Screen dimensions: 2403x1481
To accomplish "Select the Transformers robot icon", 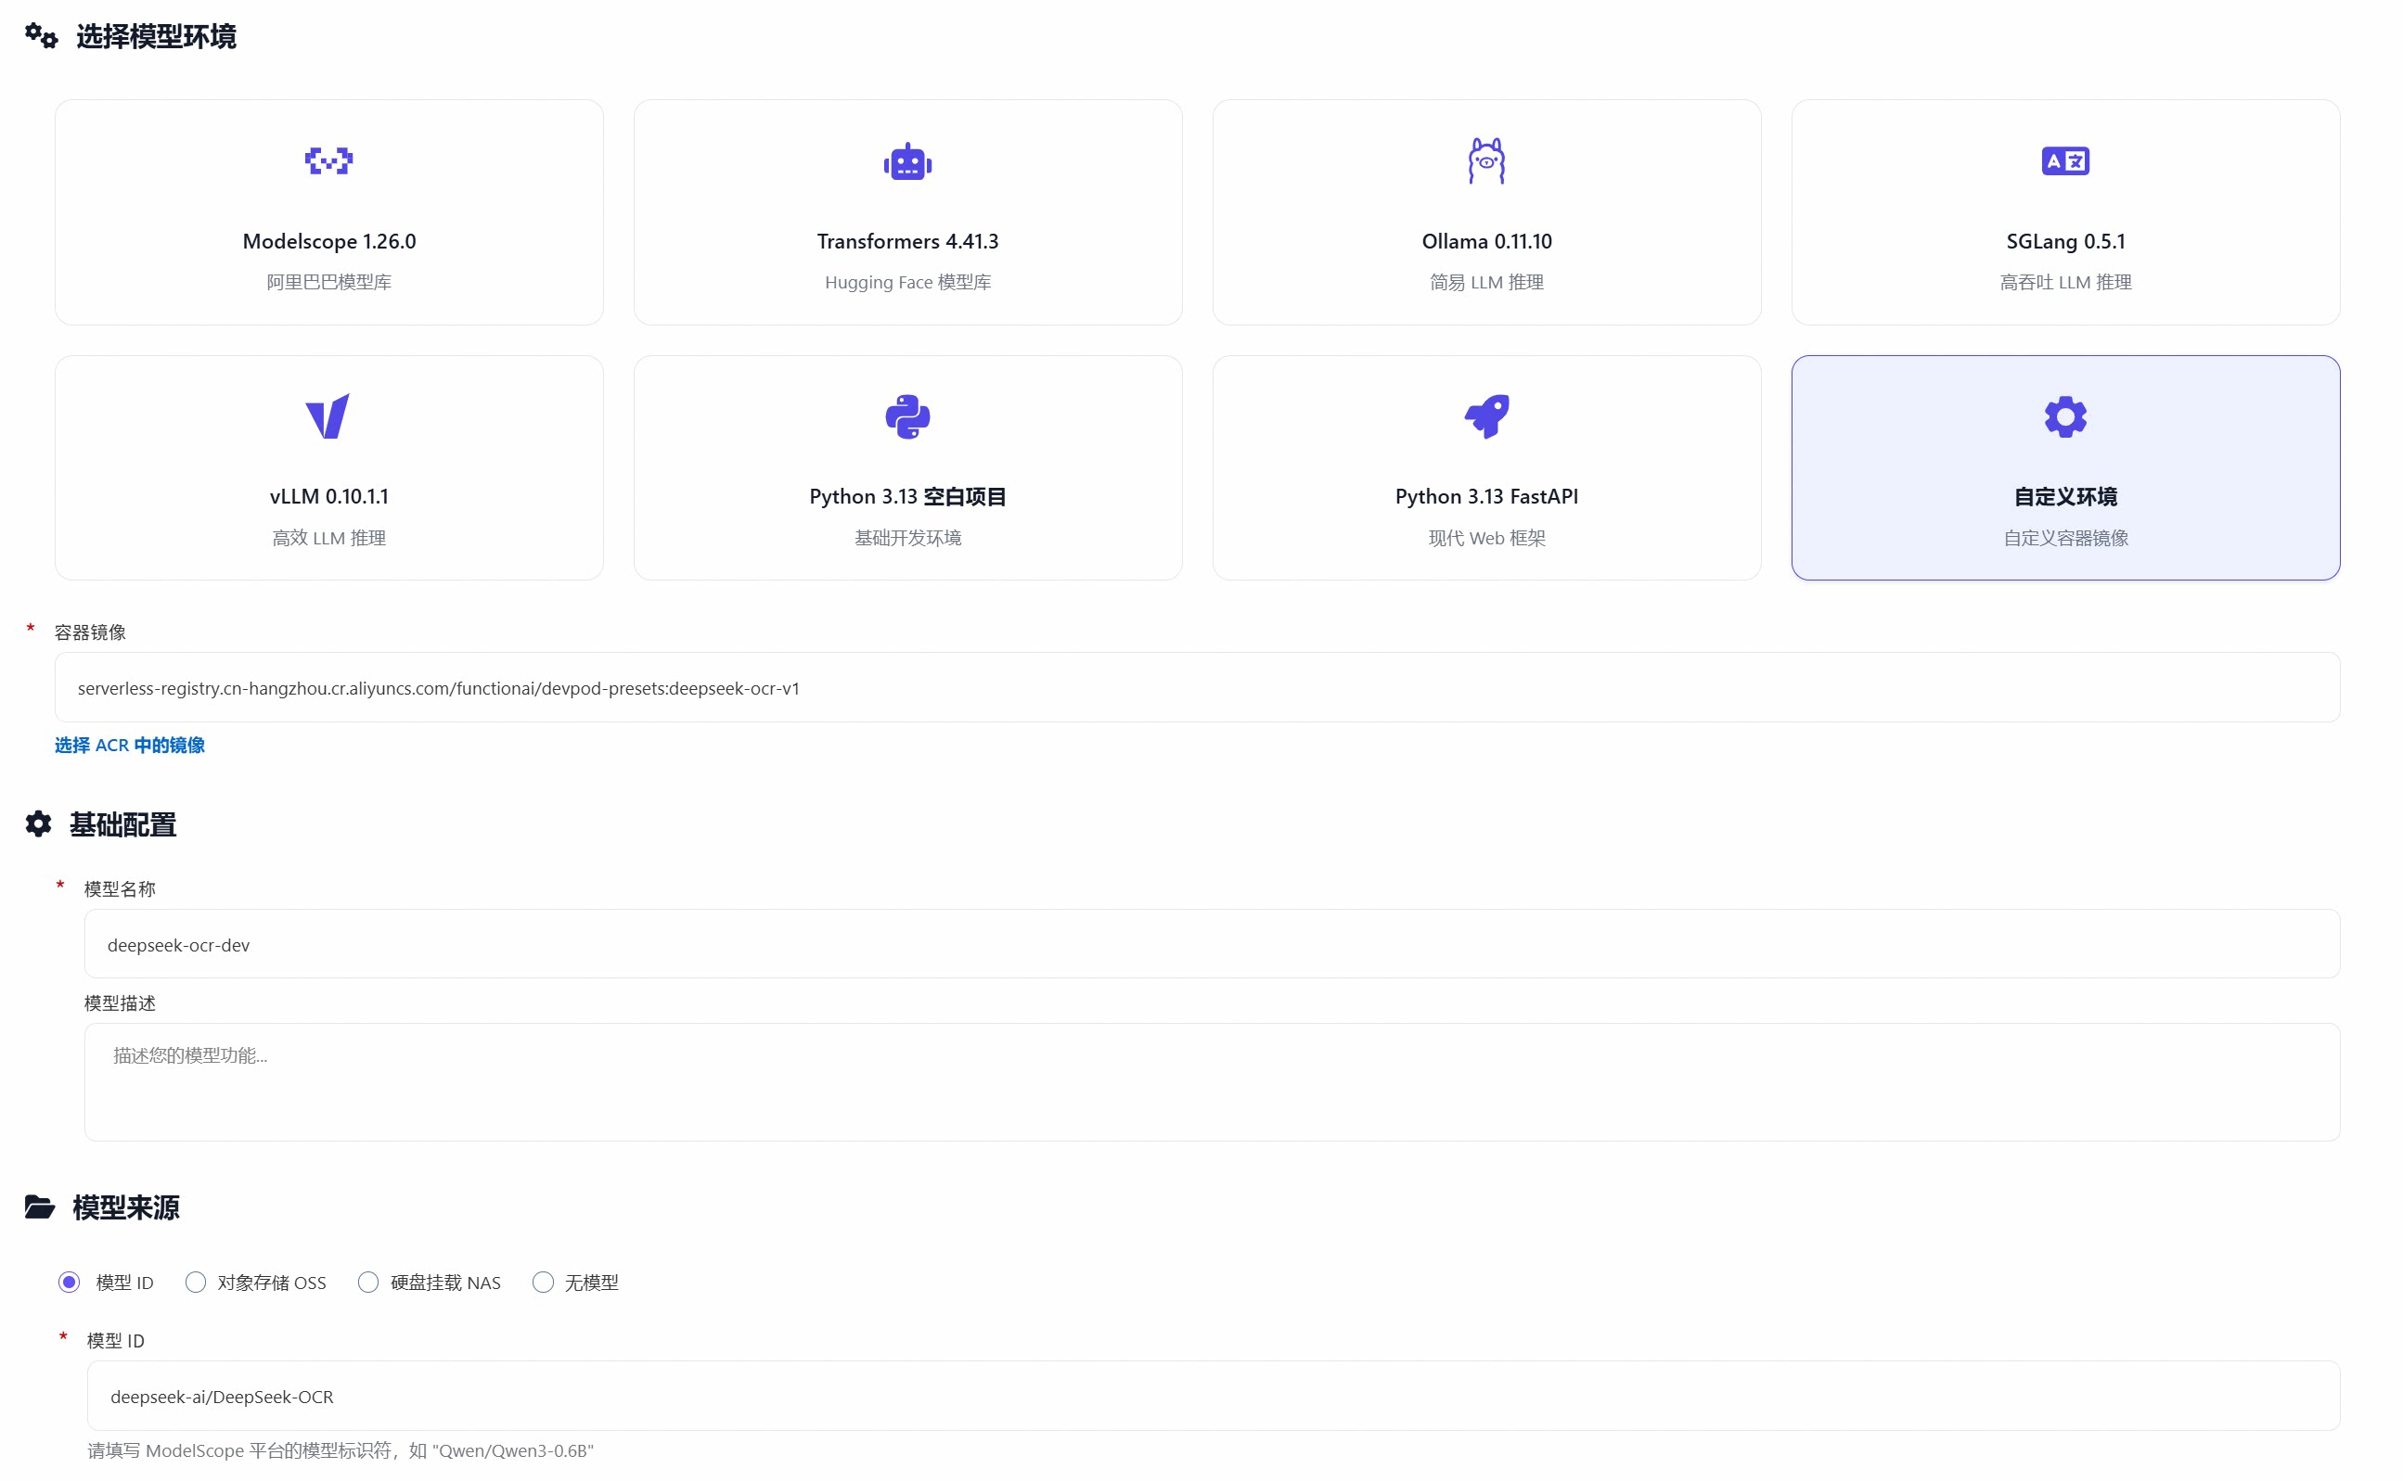I will (x=906, y=161).
